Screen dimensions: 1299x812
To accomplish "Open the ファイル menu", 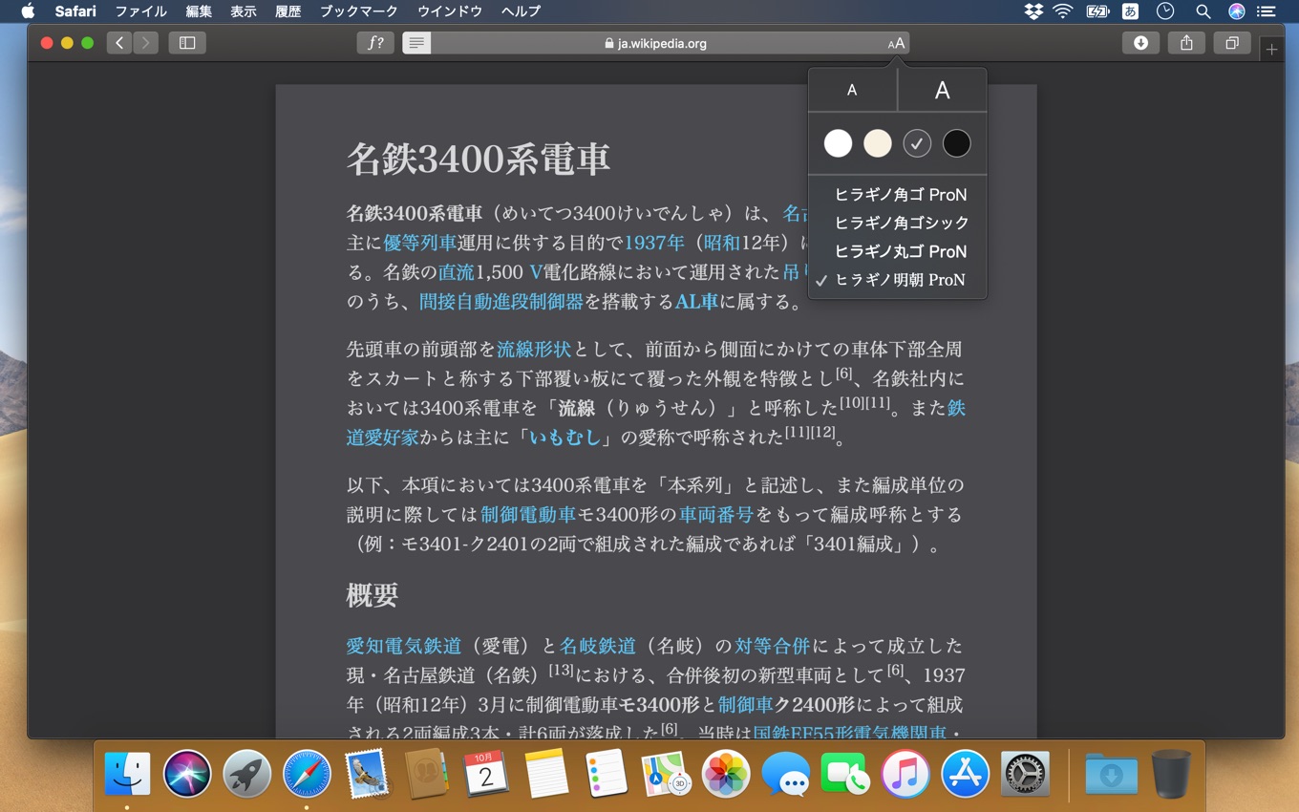I will click(x=140, y=11).
